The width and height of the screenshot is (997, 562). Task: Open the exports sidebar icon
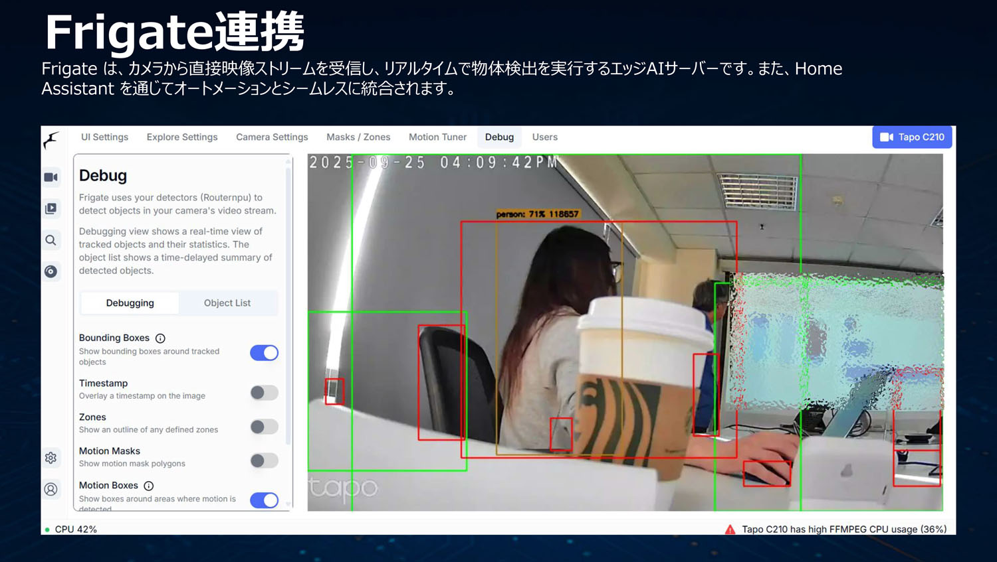pos(51,271)
